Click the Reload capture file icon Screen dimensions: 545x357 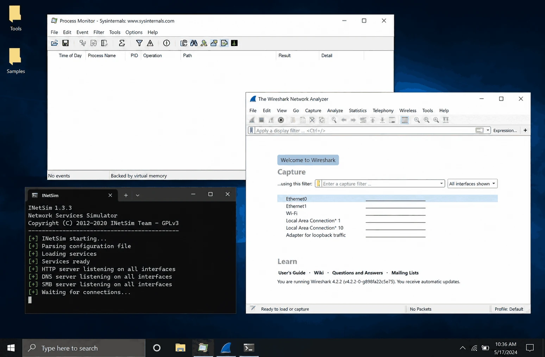[322, 120]
